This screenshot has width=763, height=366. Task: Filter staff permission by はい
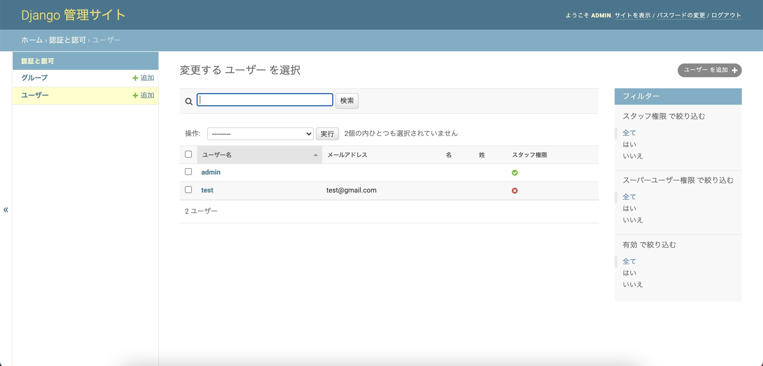pos(629,144)
